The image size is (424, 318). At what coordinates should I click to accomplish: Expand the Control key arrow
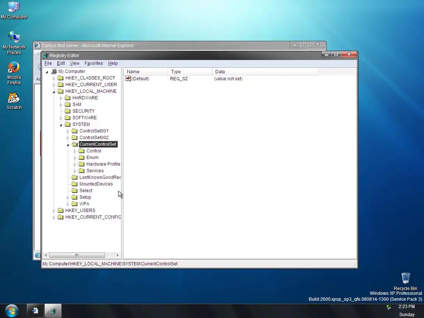(x=75, y=151)
